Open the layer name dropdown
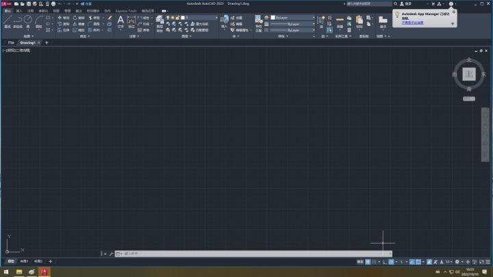This screenshot has height=277, width=493. pos(216,18)
